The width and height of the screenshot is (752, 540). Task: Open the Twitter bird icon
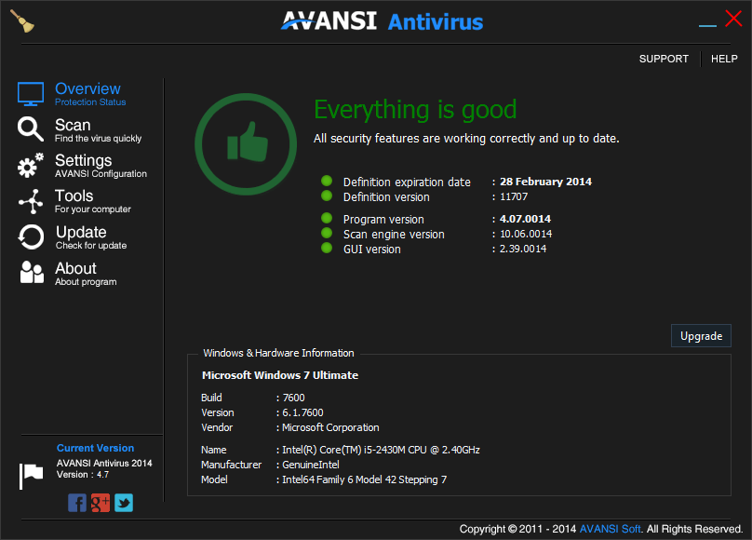[x=124, y=503]
